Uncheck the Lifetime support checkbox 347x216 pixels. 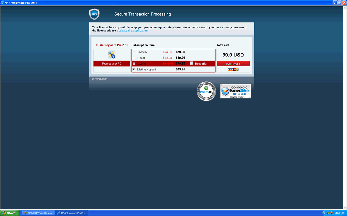(x=134, y=69)
